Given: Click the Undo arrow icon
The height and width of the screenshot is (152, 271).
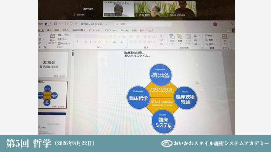Looking at the screenshot, I should (x=60, y=24).
